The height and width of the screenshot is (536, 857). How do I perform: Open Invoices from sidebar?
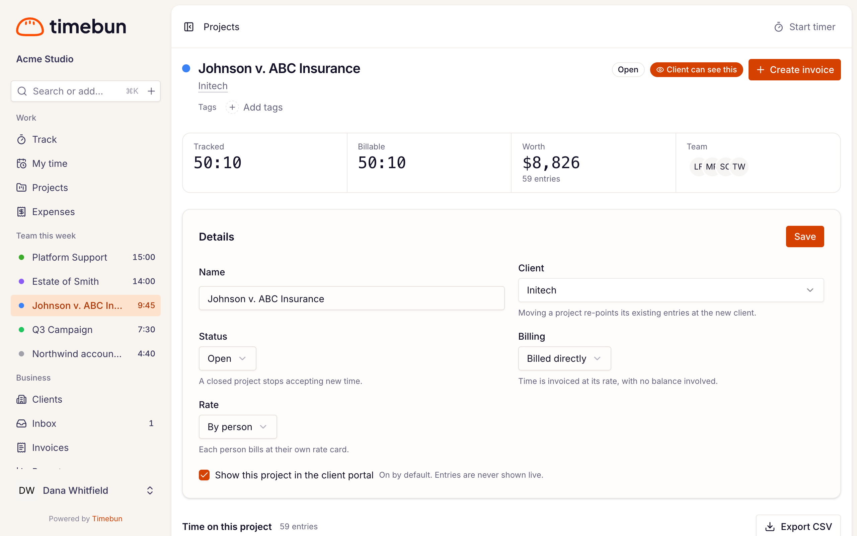pyautogui.click(x=86, y=447)
